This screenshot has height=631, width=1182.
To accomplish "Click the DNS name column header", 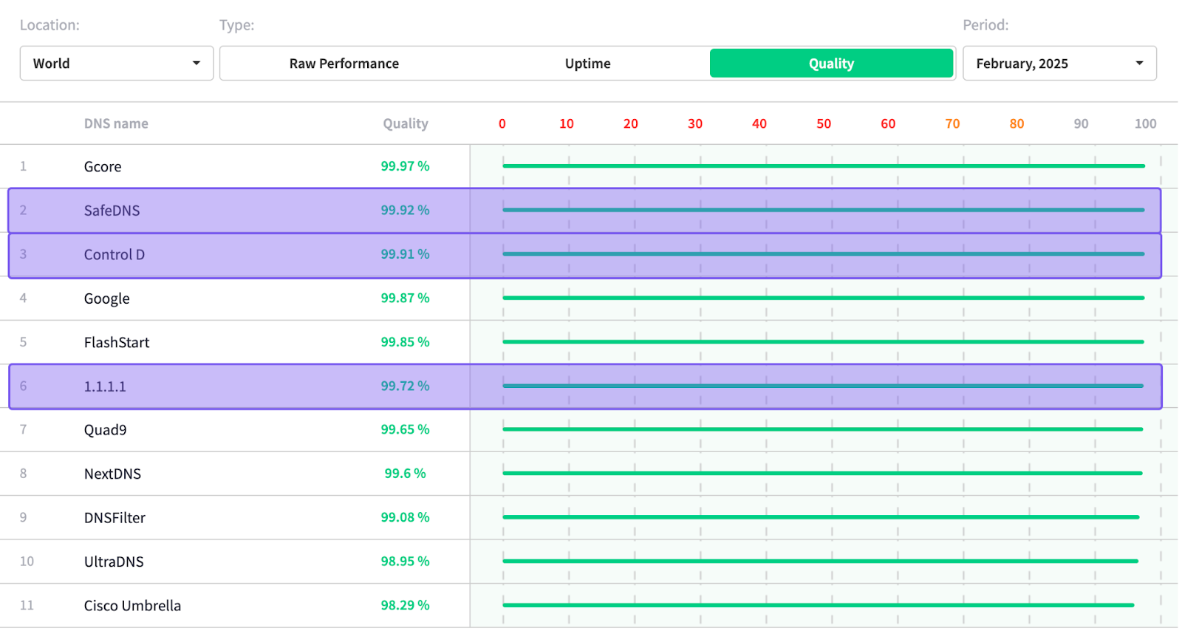I will click(x=116, y=123).
